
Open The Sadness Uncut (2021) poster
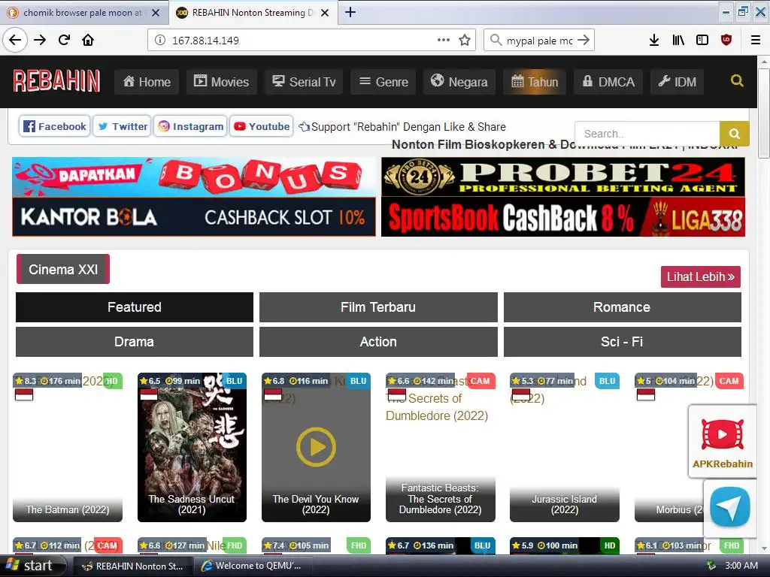tap(192, 447)
